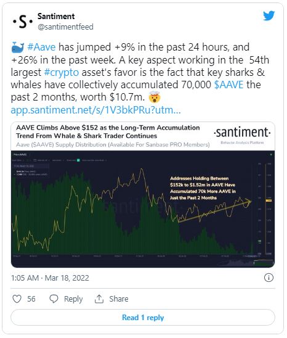The image size is (287, 338).
Task: Like the tweet using the heart icon
Action: click(x=17, y=299)
